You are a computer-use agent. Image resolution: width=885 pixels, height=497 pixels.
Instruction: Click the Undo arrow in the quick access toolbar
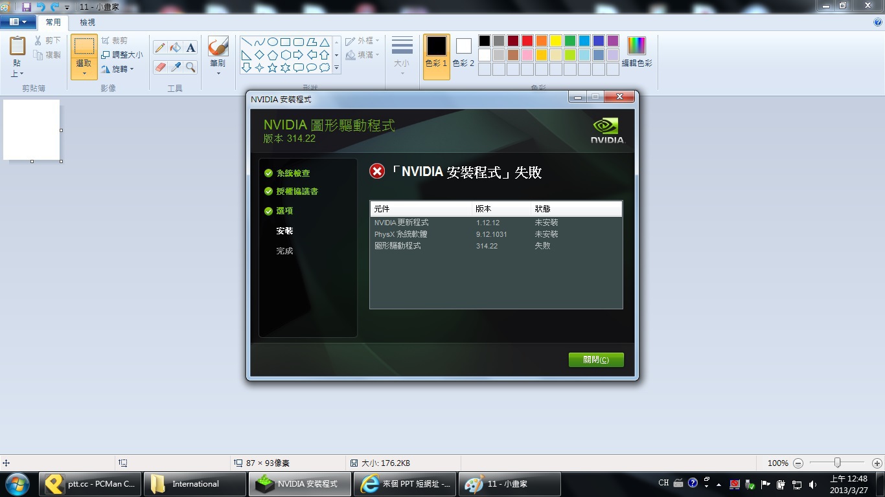tap(41, 6)
